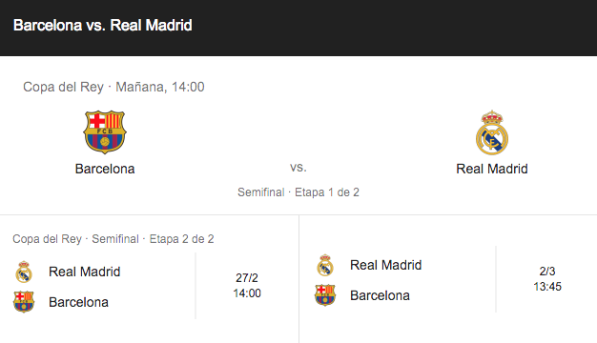Select Real Madrid name in 2/3 fixture
Screen dimensions: 597x343
(385, 265)
